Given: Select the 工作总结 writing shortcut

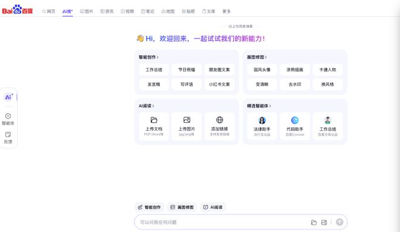Looking at the screenshot, I should click(154, 70).
